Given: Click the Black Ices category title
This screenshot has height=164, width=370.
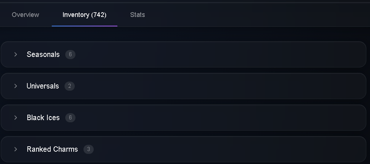Looking at the screenshot, I should 43,117.
